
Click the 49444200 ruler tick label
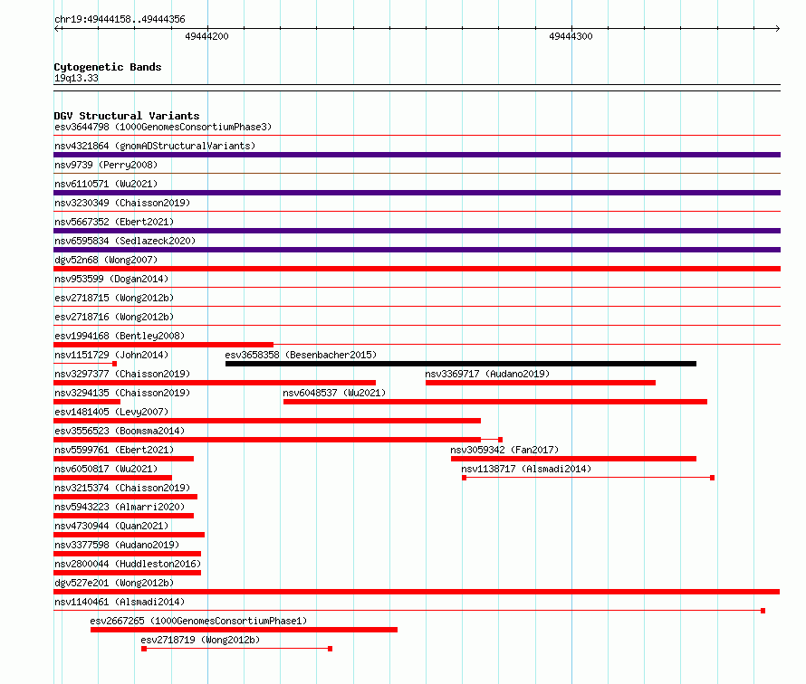(x=206, y=36)
